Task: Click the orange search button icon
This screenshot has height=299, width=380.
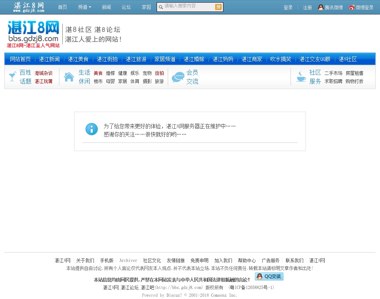Action: pos(218,7)
